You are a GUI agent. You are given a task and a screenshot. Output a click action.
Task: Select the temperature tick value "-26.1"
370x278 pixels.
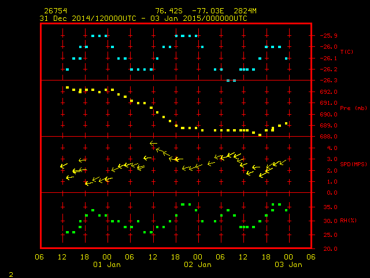point(328,58)
